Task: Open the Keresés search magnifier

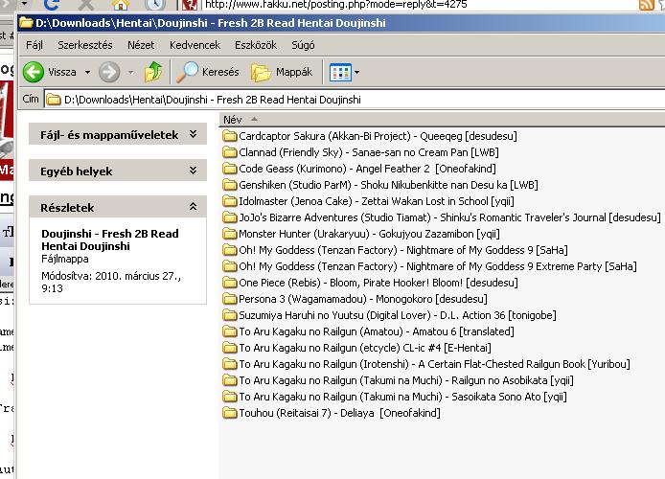Action: [x=187, y=72]
